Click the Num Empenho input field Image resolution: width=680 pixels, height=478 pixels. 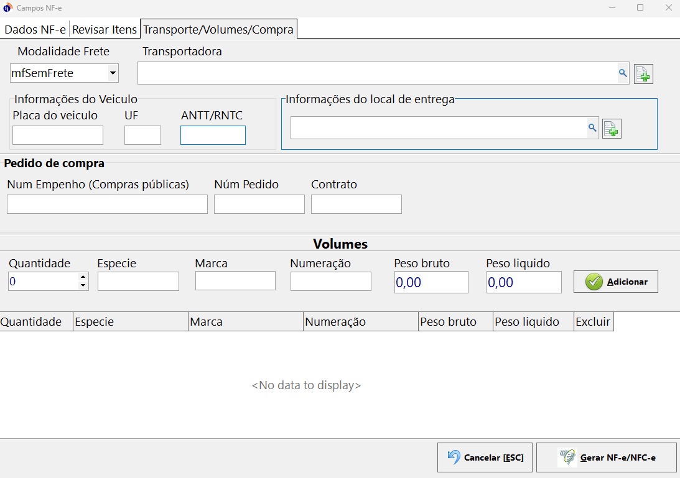pyautogui.click(x=107, y=205)
